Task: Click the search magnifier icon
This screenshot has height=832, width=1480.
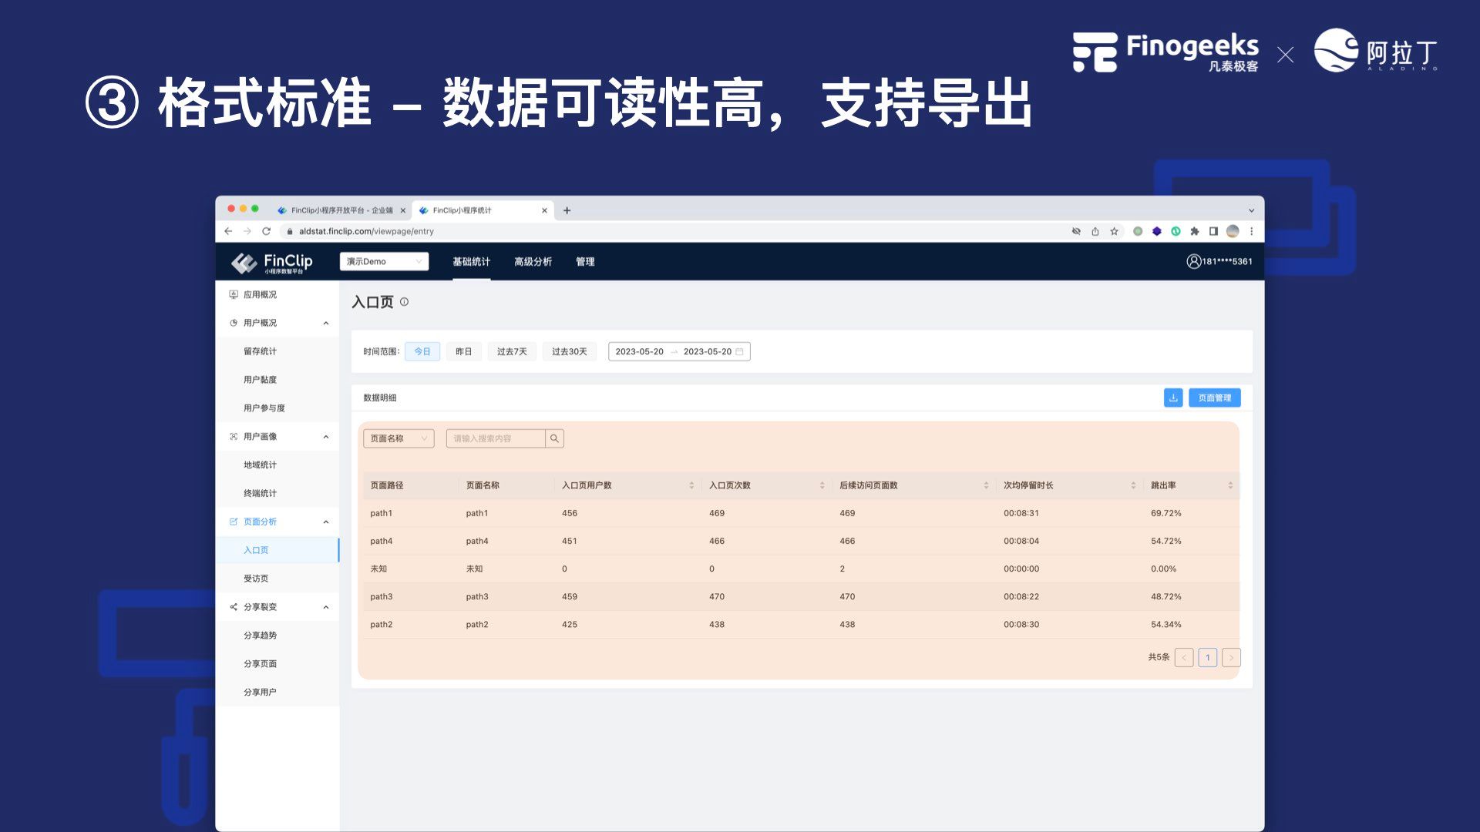Action: (x=554, y=438)
